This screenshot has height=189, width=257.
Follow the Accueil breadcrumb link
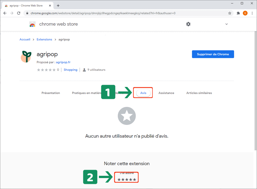[x=25, y=39]
